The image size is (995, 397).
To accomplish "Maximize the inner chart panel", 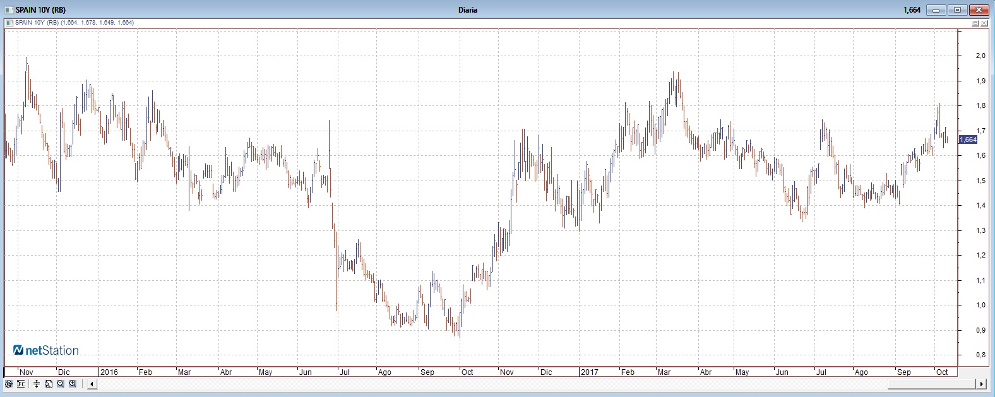I will coord(975,23).
